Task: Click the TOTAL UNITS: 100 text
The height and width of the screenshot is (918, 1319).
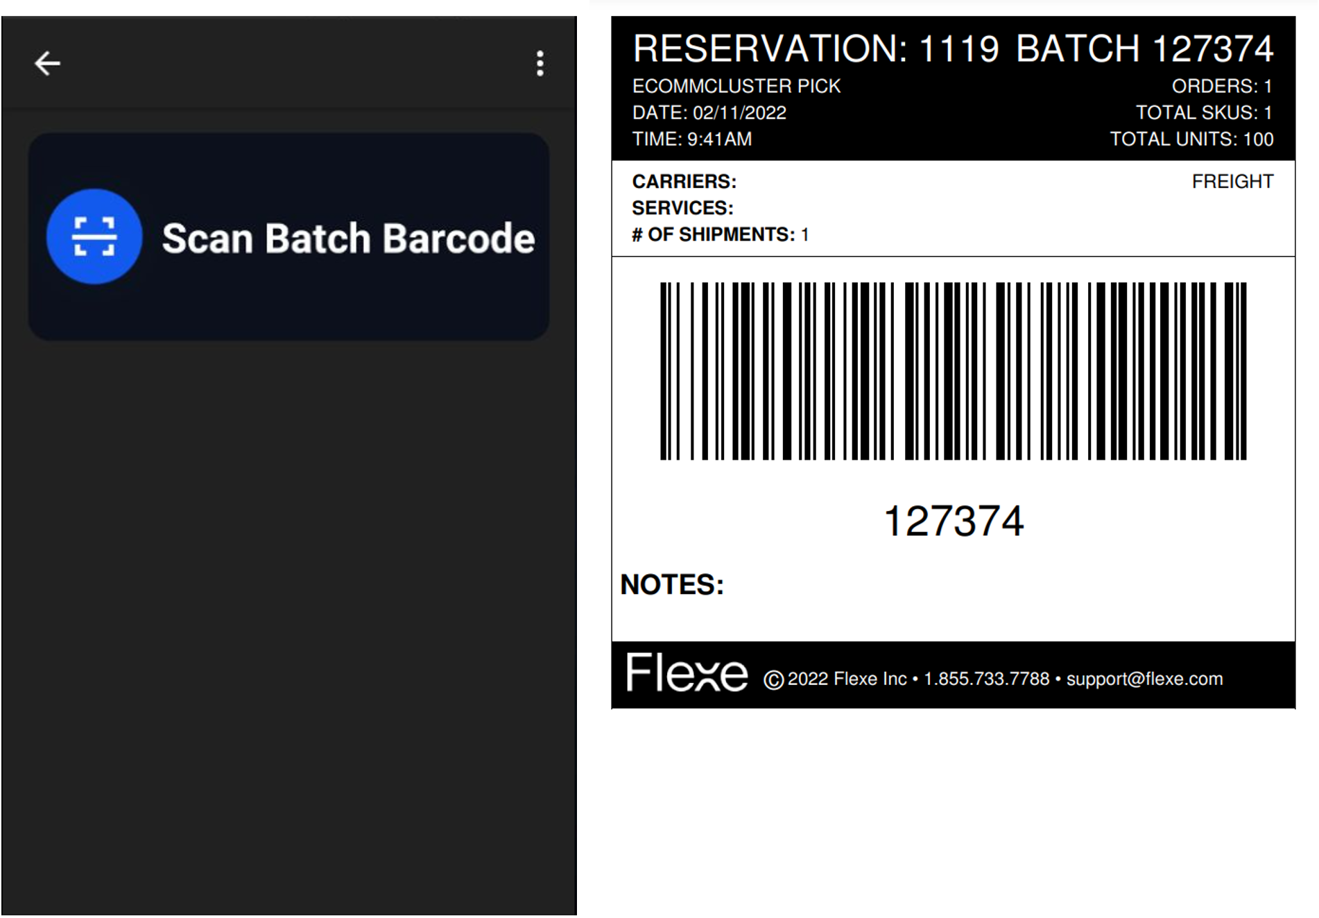Action: (1191, 139)
